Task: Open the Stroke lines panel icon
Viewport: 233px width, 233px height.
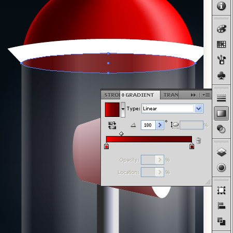Action: coord(221,98)
